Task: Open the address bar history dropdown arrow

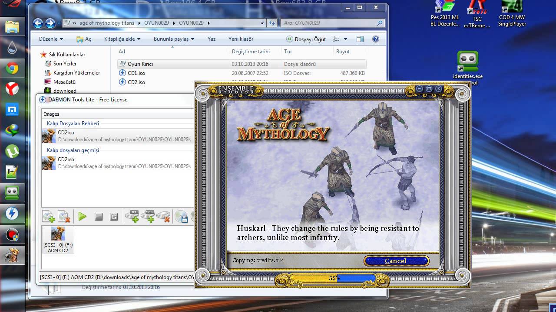Action: tap(262, 23)
